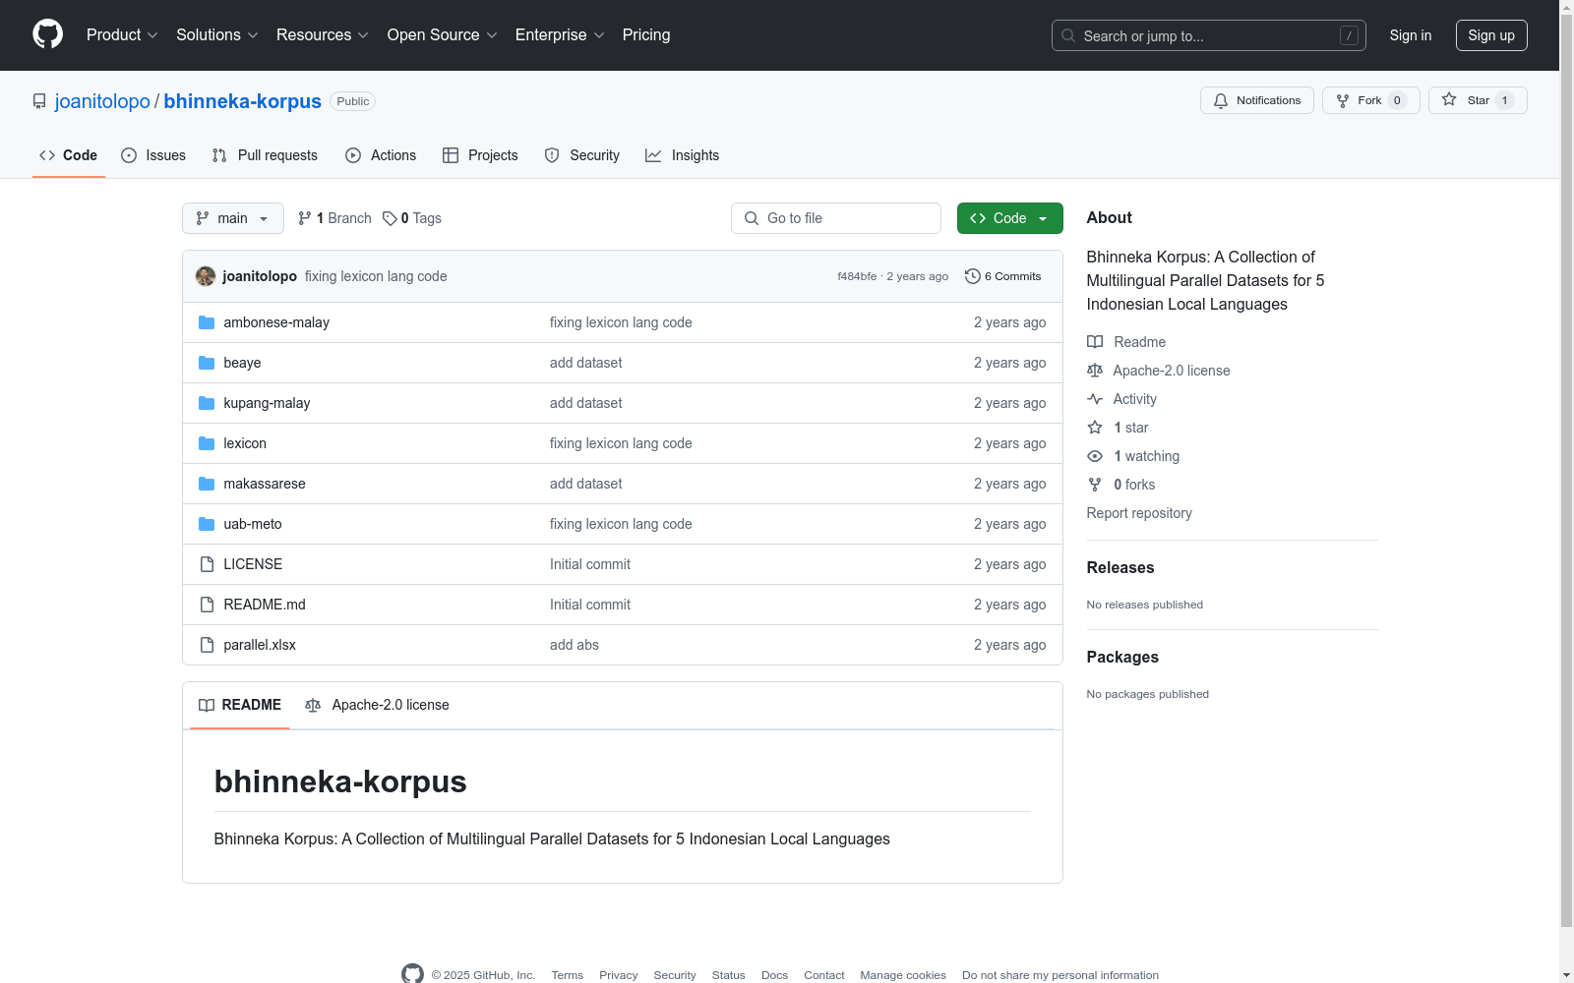The width and height of the screenshot is (1574, 983).
Task: Click the book icon beside Readme in About
Action: coord(1095,342)
